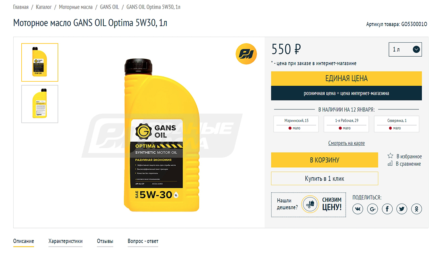Click the yellow РМ brand badge
The height and width of the screenshot is (253, 442).
[x=246, y=54]
